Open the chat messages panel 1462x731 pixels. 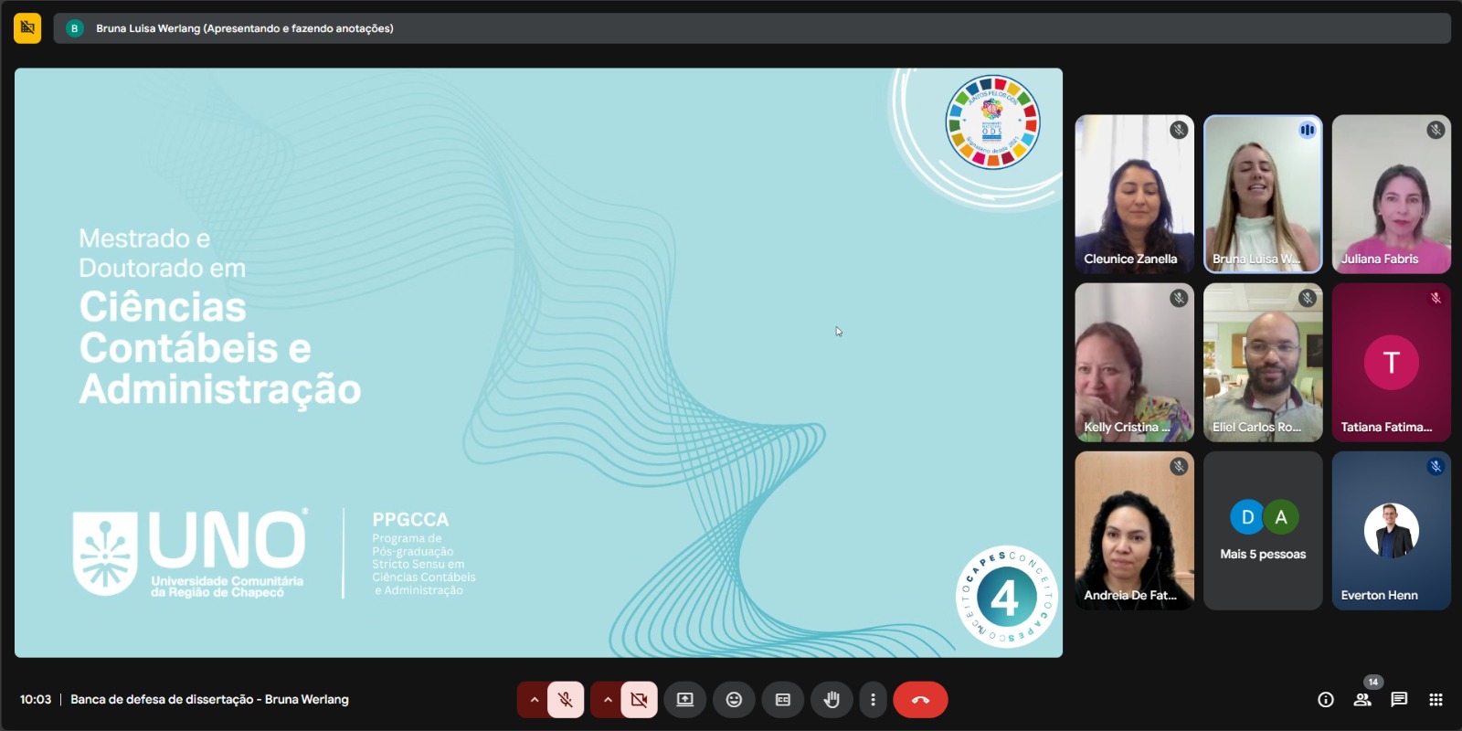coord(1399,700)
